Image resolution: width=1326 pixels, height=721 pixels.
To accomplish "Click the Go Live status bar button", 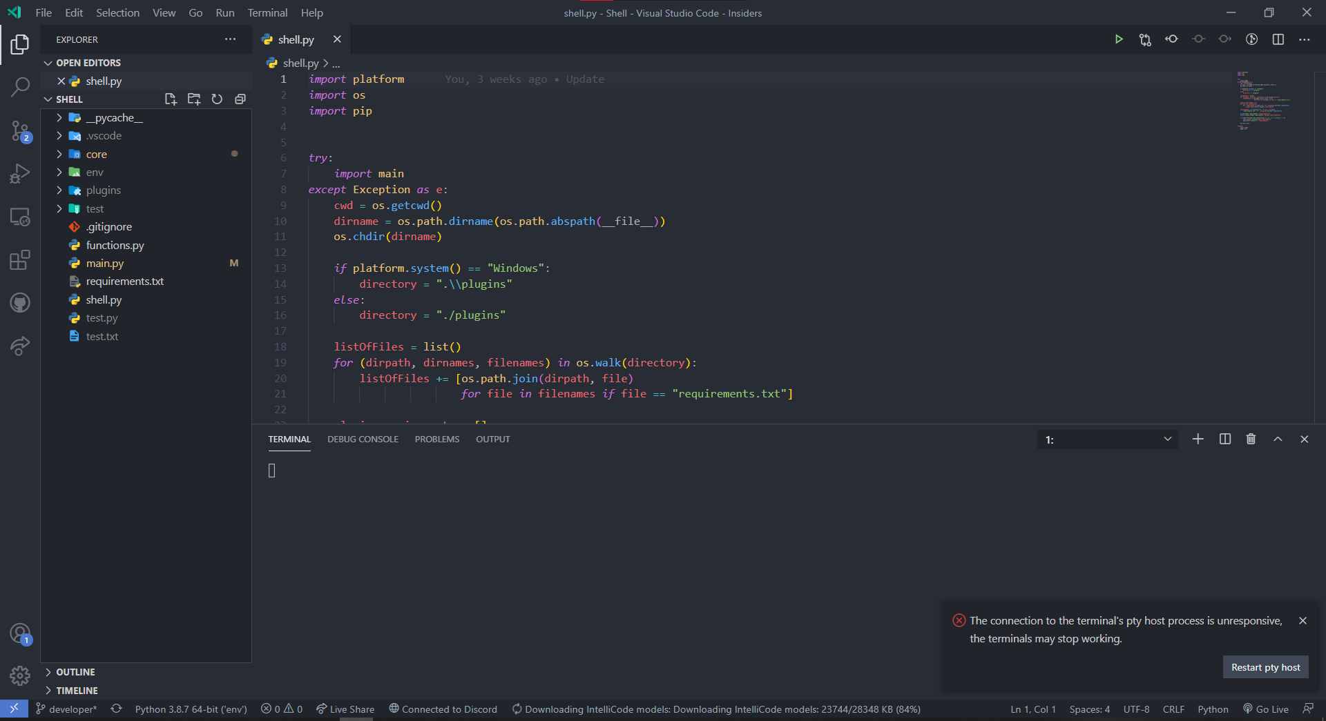I will pyautogui.click(x=1266, y=709).
